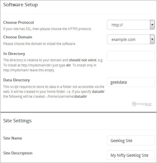
Task: Click the Data Directory label
Action: click(x=17, y=80)
